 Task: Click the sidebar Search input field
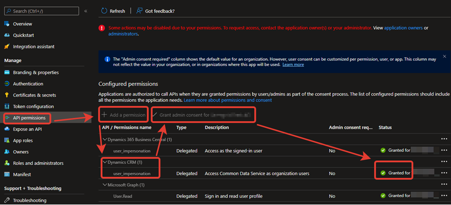pyautogui.click(x=41, y=11)
